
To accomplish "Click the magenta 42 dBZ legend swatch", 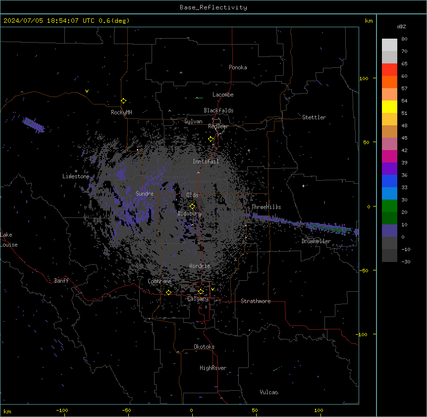I will click(389, 156).
